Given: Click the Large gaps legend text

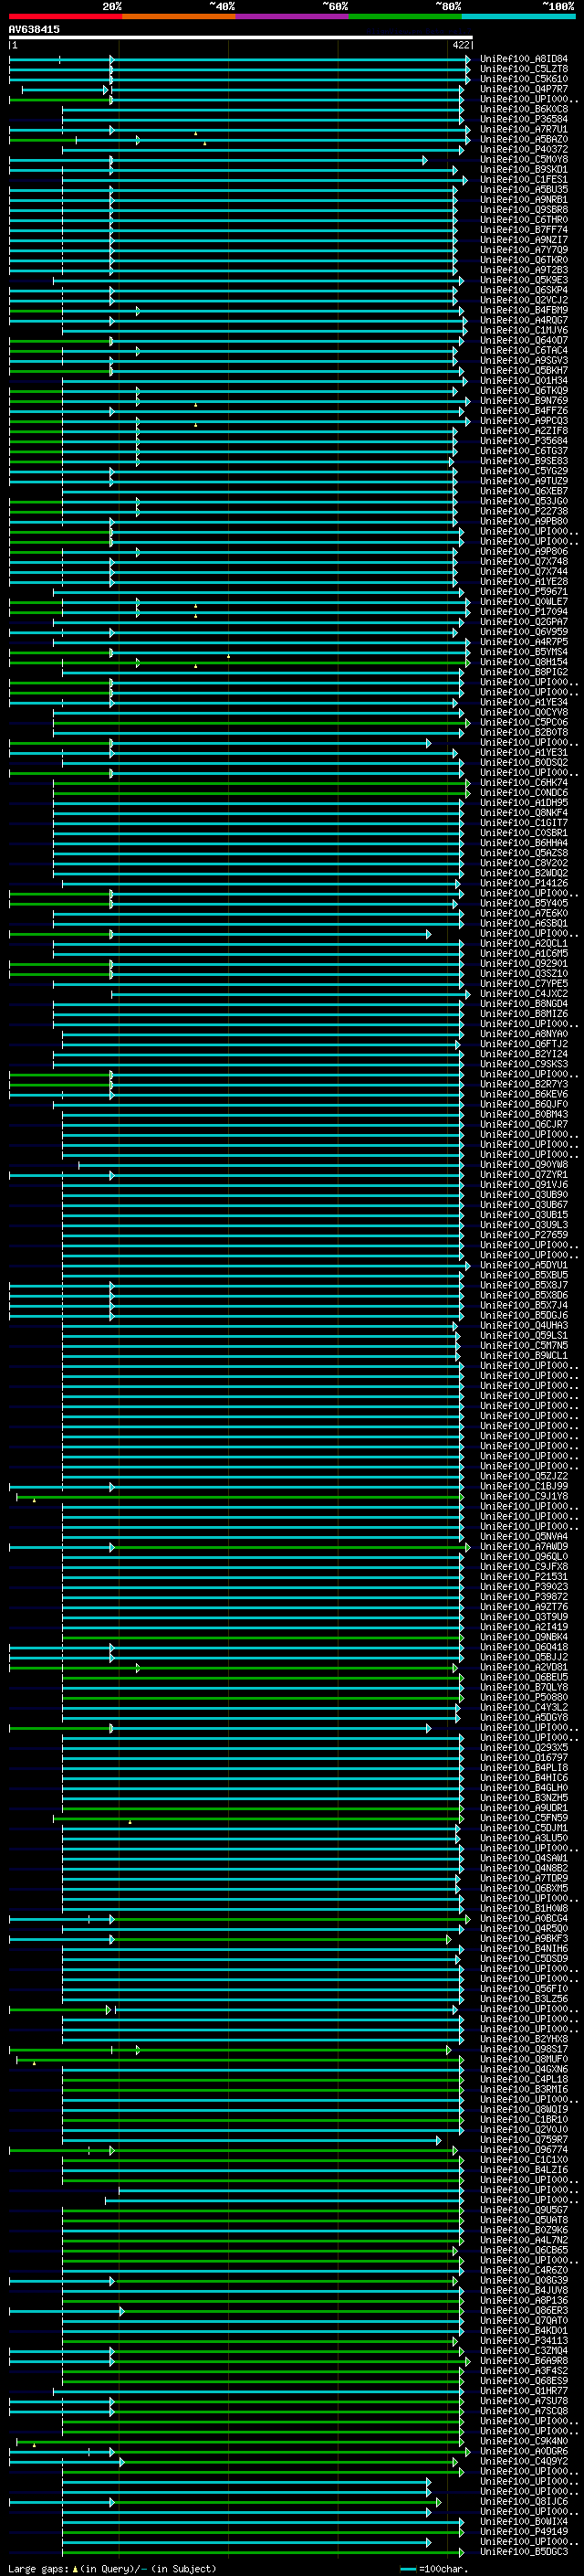Looking at the screenshot, I should pyautogui.click(x=110, y=2568).
